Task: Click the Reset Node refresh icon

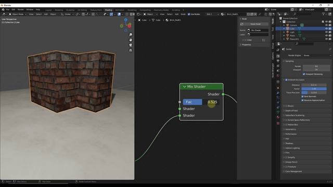Action: (241, 24)
